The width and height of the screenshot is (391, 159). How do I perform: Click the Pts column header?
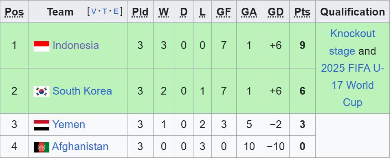point(302,12)
